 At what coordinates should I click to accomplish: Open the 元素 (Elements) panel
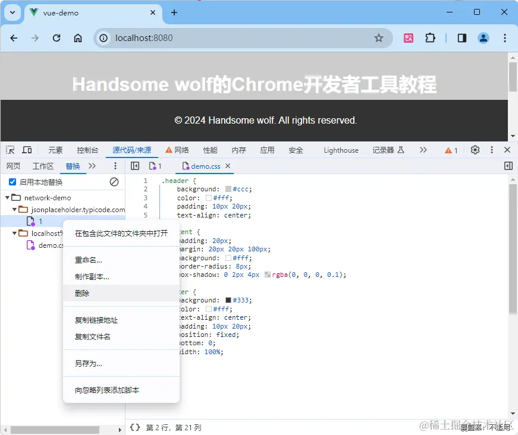click(x=55, y=150)
